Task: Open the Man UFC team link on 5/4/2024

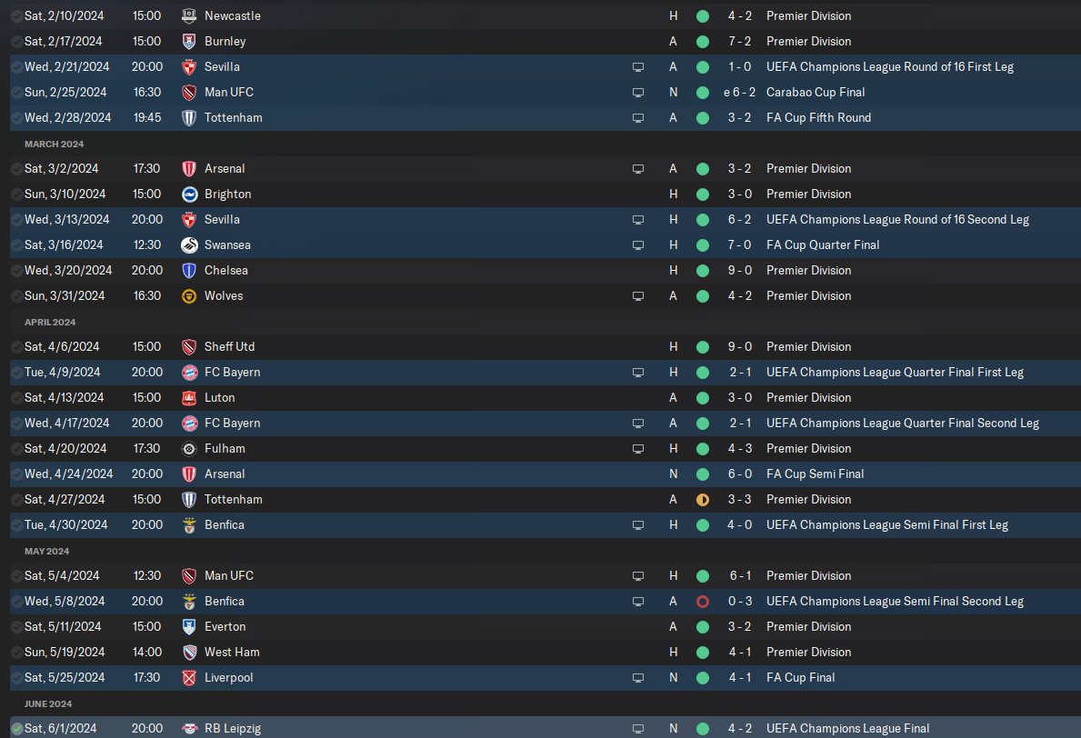Action: [x=229, y=576]
